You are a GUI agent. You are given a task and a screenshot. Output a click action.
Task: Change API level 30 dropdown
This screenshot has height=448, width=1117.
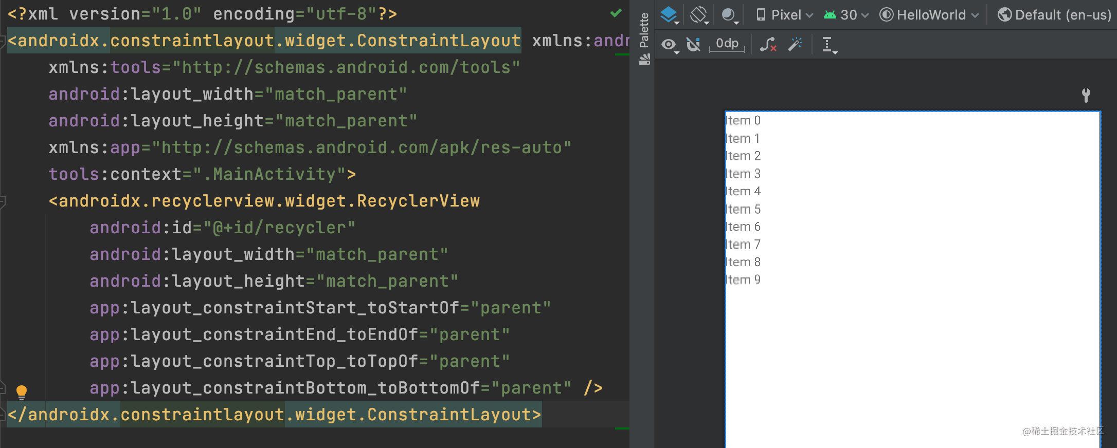pyautogui.click(x=846, y=15)
